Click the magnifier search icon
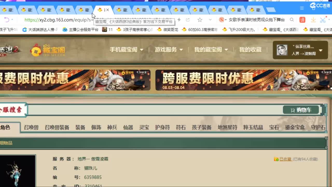This screenshot has width=332, height=187. coord(292,20)
